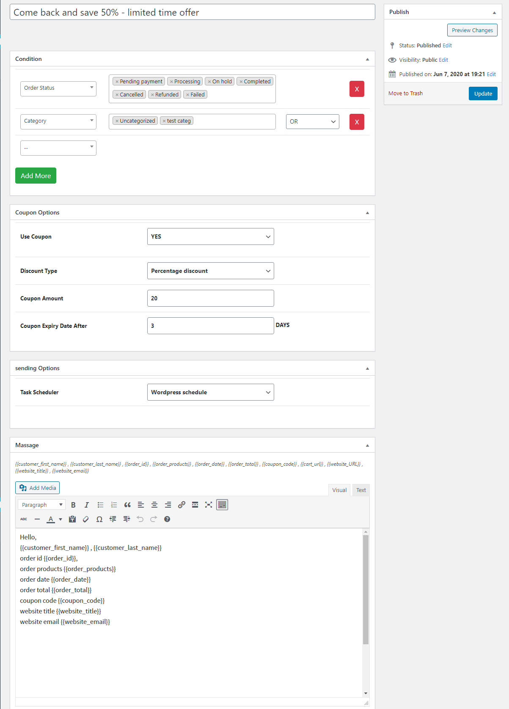The width and height of the screenshot is (509, 709).
Task: Toggle italic formatting in editor
Action: (87, 505)
